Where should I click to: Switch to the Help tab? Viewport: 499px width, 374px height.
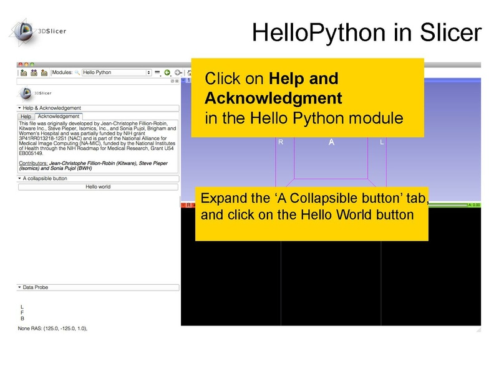26,117
